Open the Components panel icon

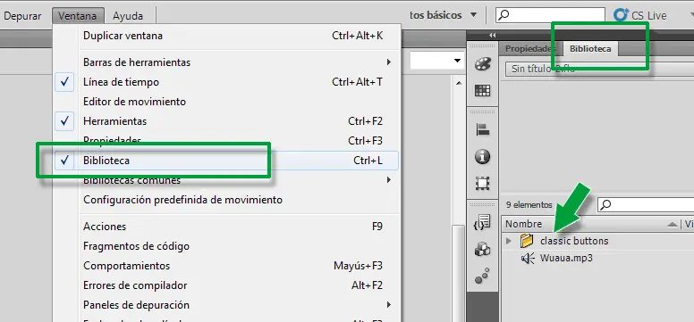[x=482, y=250]
